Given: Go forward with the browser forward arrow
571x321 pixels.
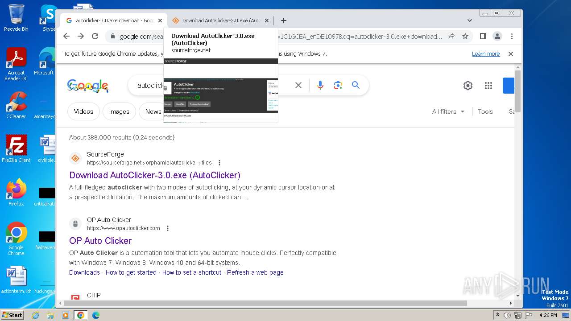Looking at the screenshot, I should (81, 36).
